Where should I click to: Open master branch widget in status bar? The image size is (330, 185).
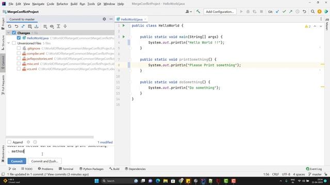point(315,174)
